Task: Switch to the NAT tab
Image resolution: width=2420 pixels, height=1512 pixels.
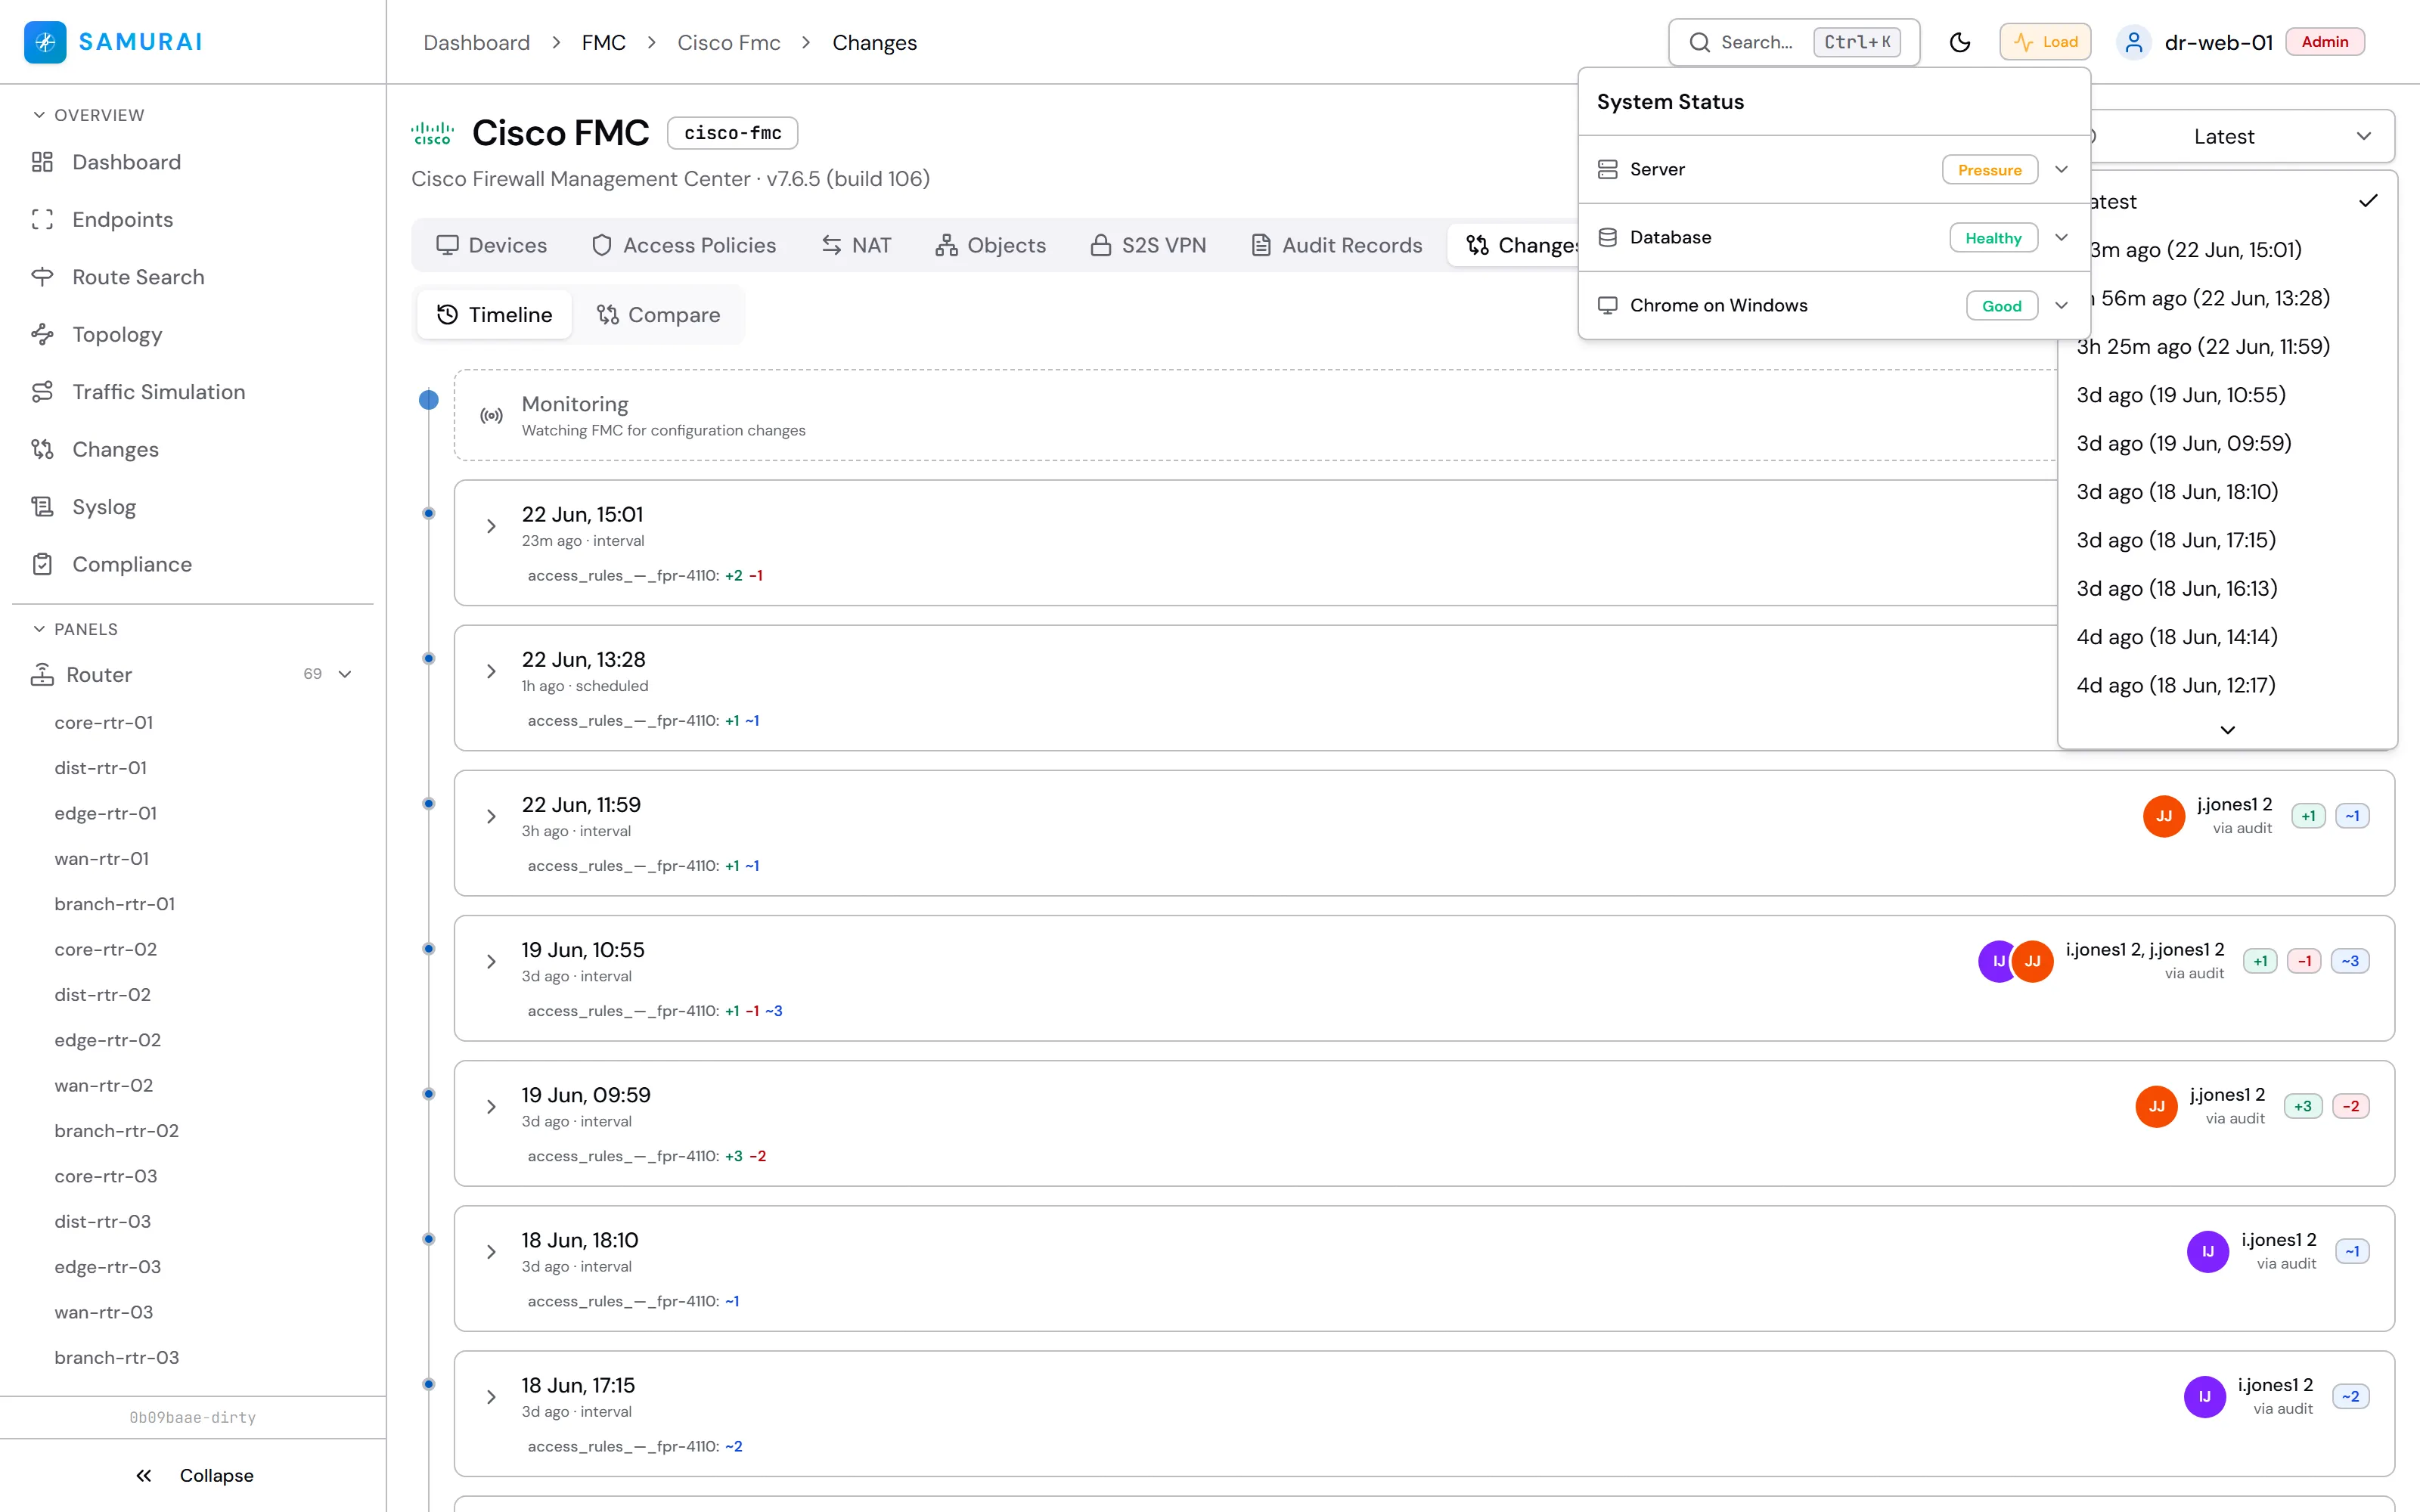Action: point(856,246)
